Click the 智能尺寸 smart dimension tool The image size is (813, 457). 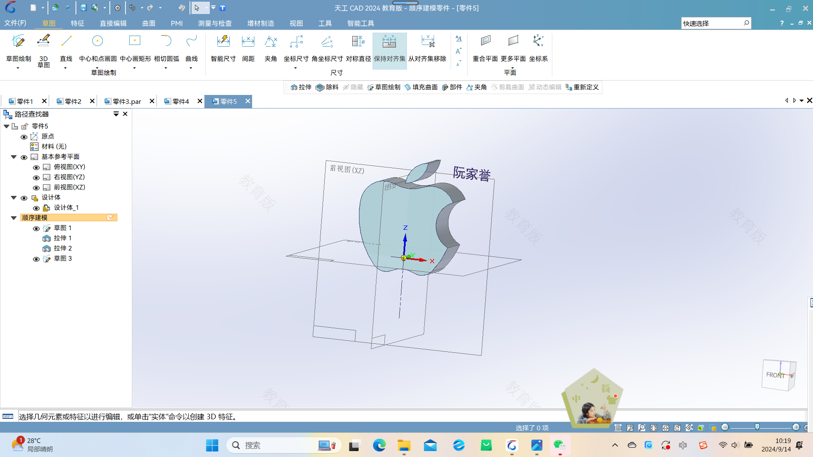pyautogui.click(x=223, y=48)
